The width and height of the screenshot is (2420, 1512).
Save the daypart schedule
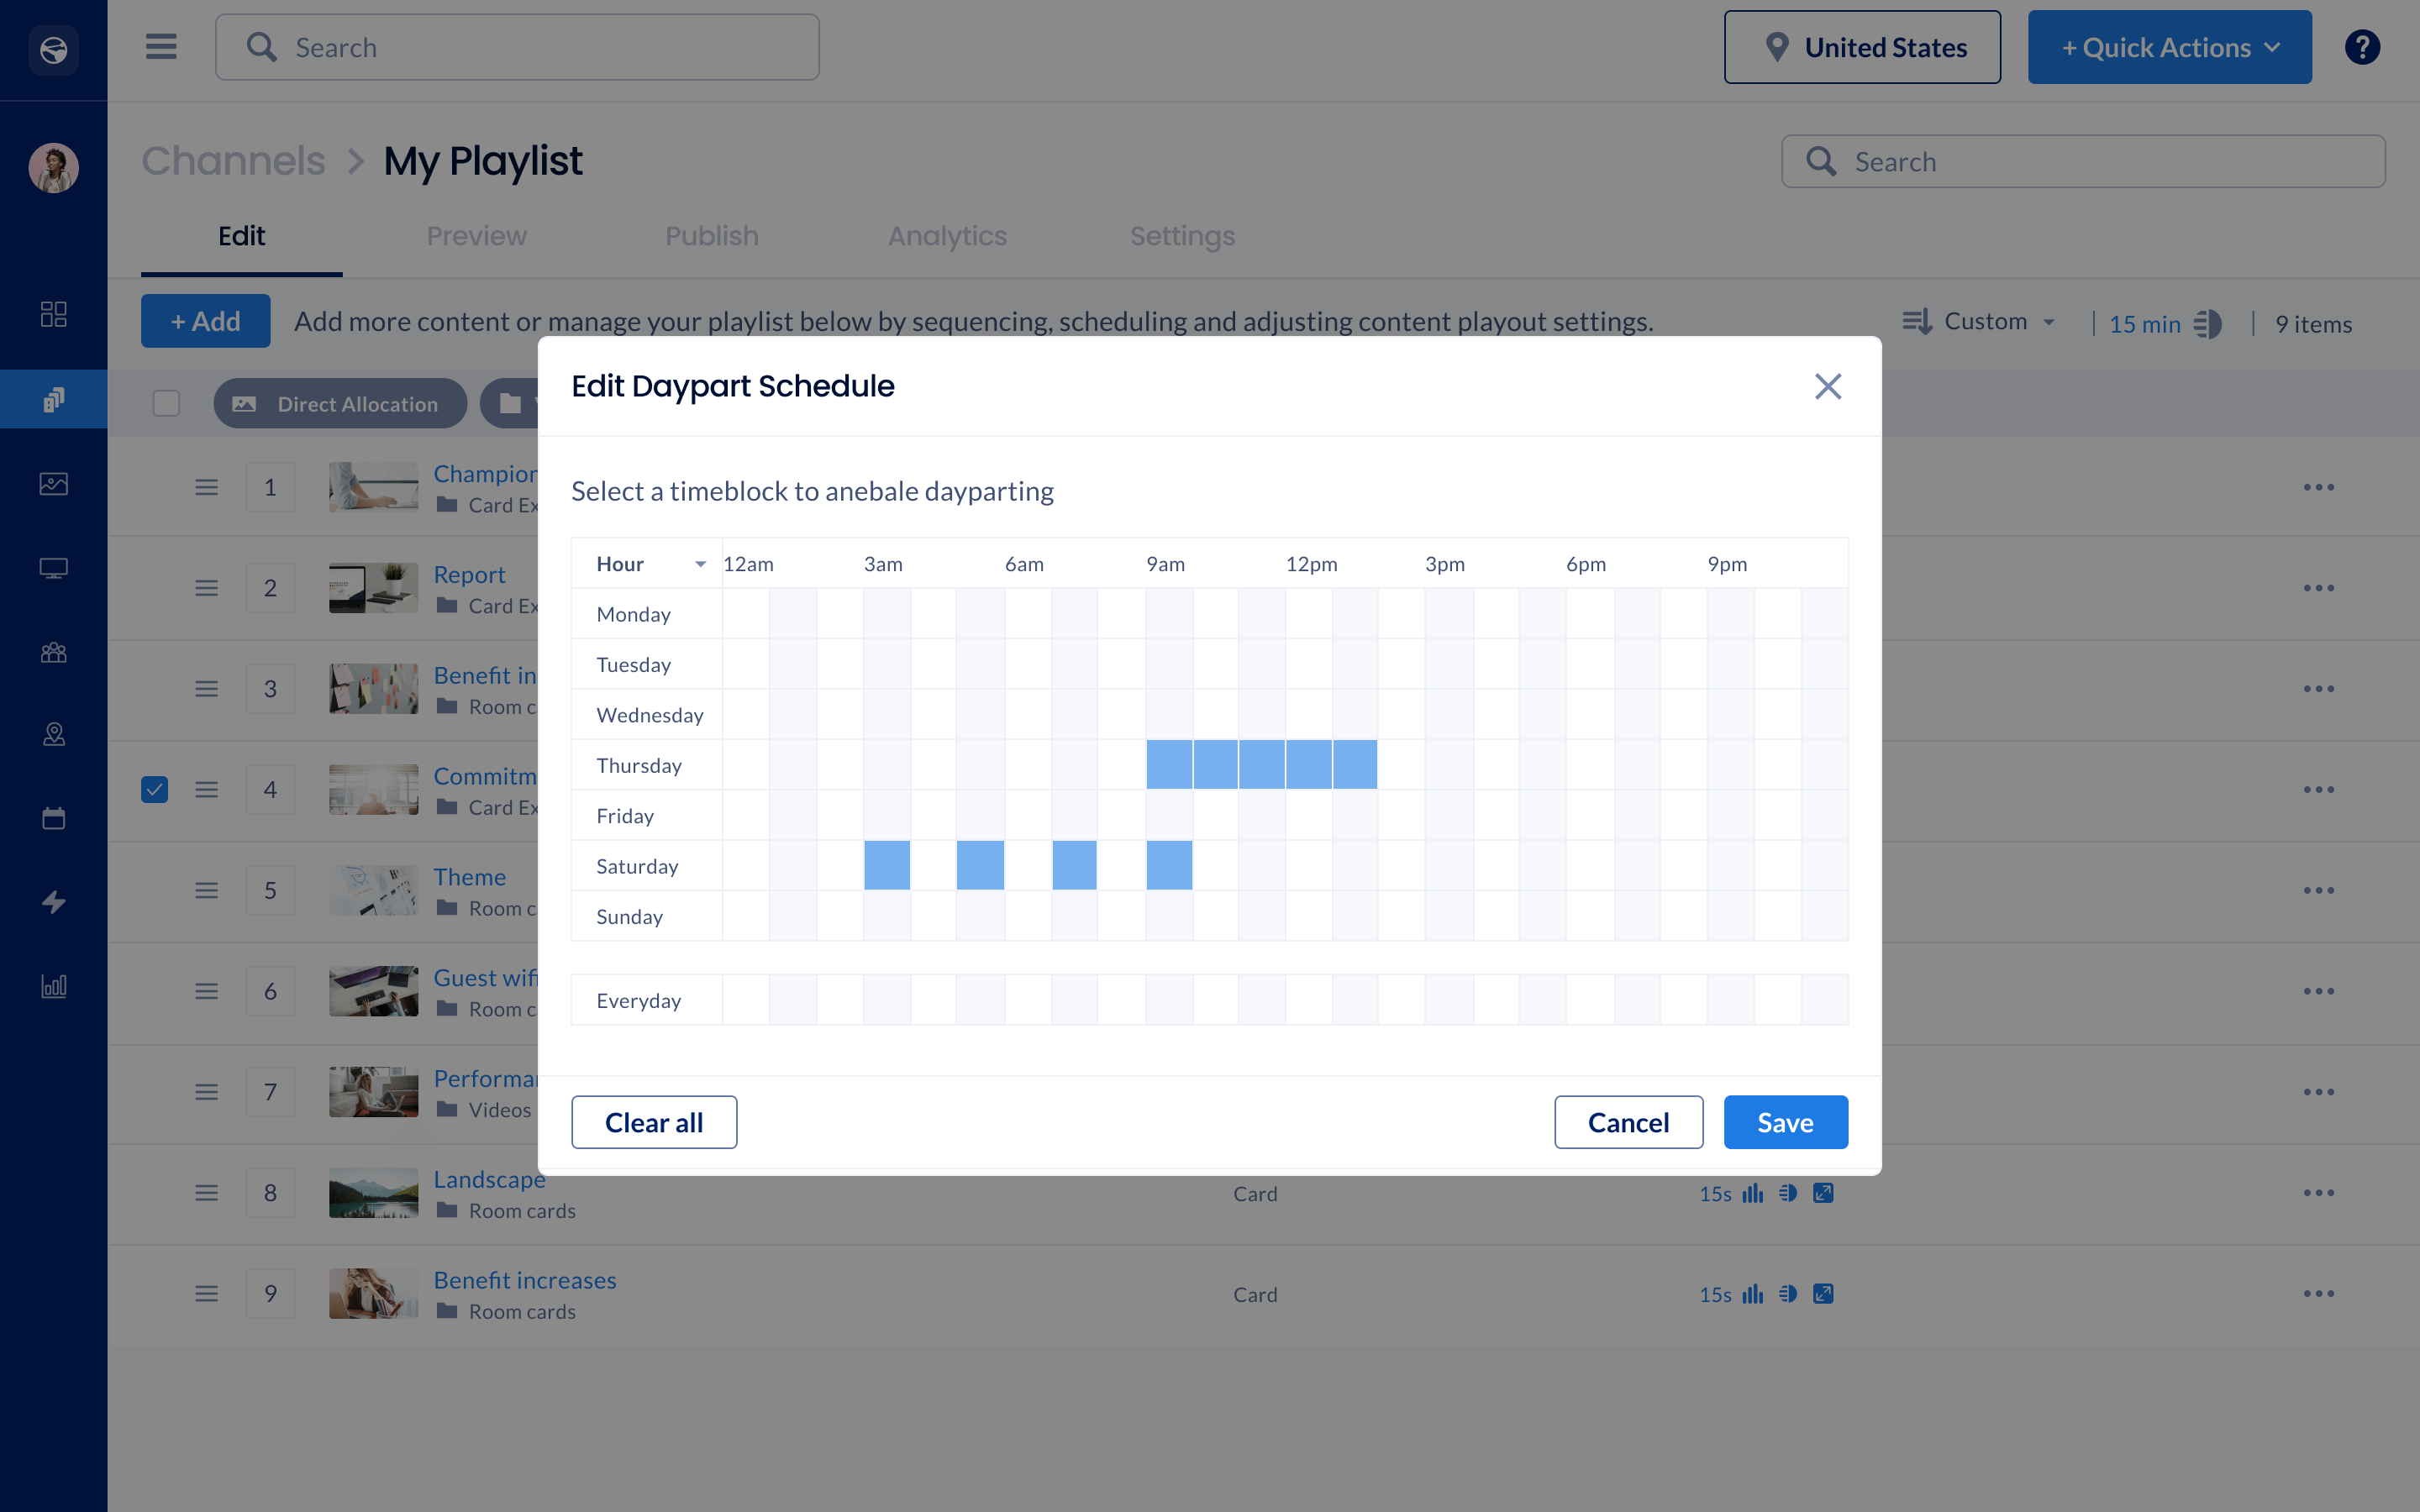pos(1785,1122)
